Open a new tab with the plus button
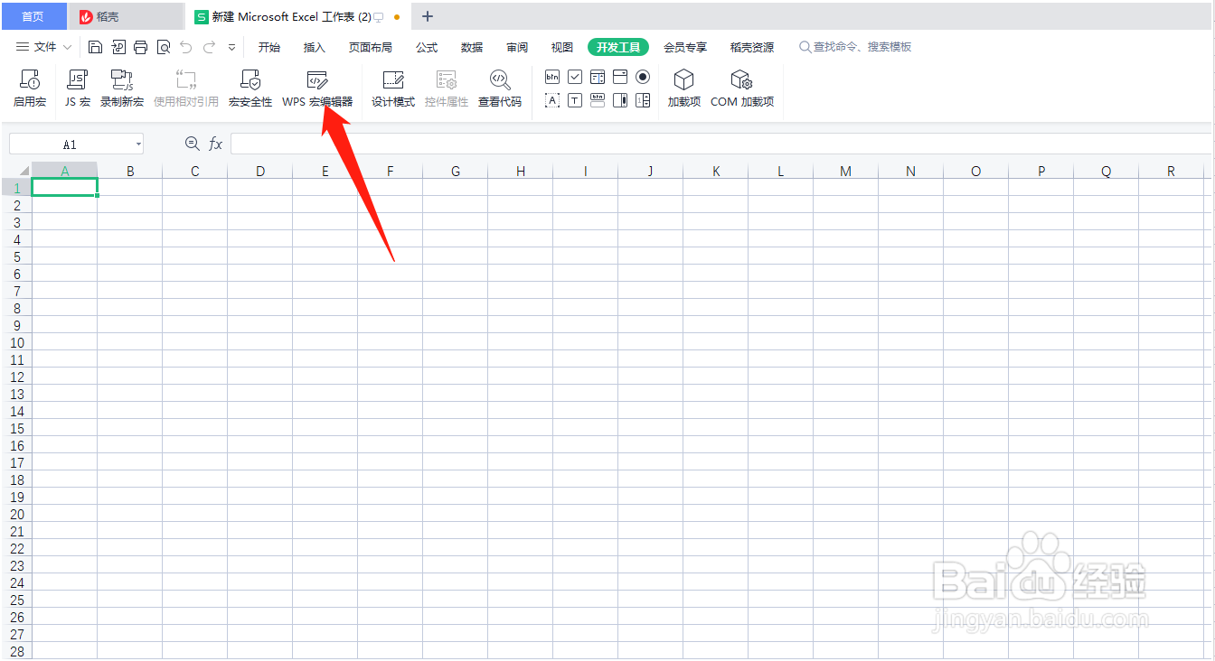1215x661 pixels. (428, 16)
